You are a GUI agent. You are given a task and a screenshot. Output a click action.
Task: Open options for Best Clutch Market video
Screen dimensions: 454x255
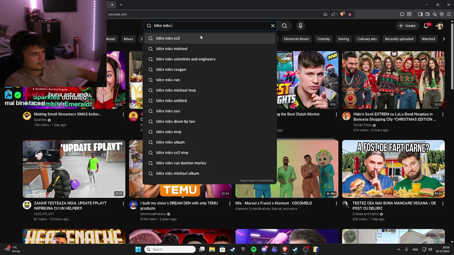pos(336,115)
